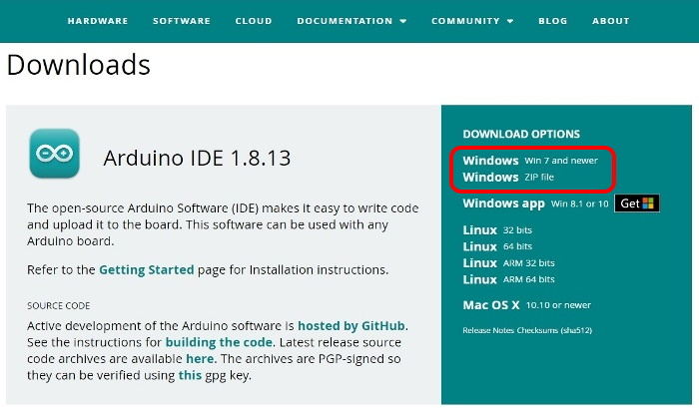Viewport: 699px width, 408px height.
Task: Open the Getting Started page link
Action: coord(146,270)
